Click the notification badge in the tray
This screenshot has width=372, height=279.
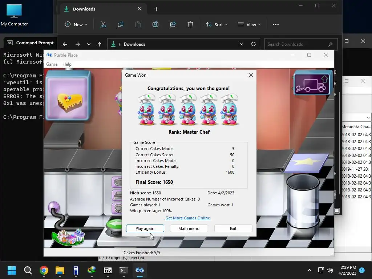click(x=362, y=270)
